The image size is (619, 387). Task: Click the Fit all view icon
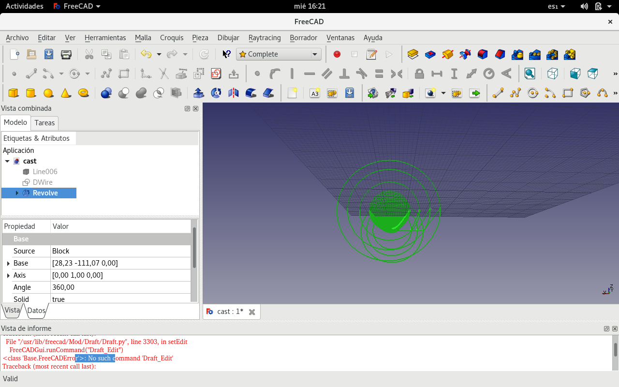[x=530, y=74]
